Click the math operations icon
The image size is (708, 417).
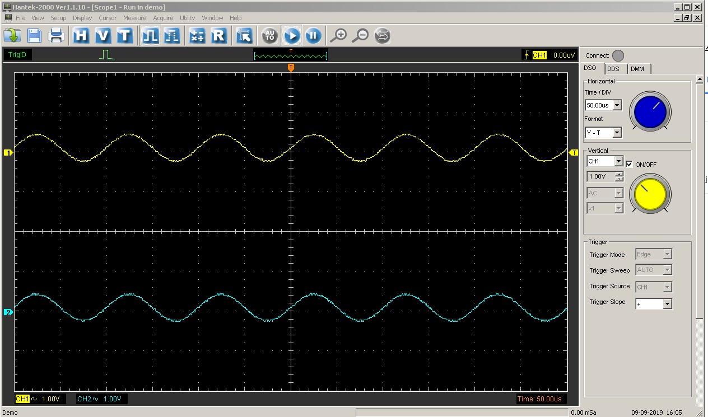(x=197, y=36)
